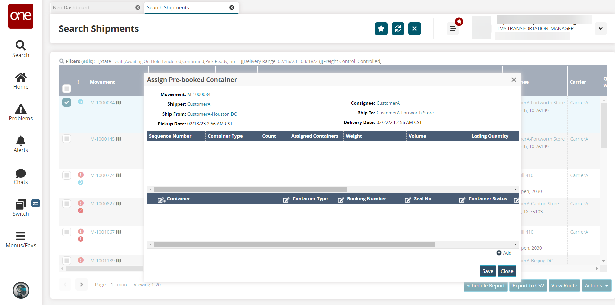Open CustomerA-Houston DC ship from link
Viewport: 615px width, 305px height.
[212, 114]
